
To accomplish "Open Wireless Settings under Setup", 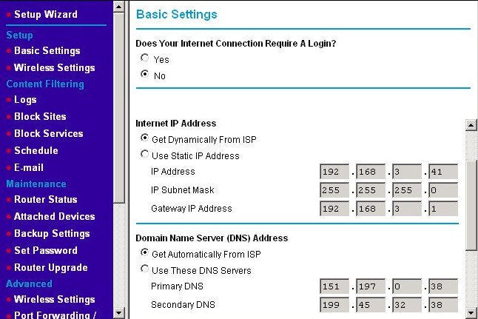I will coord(55,67).
